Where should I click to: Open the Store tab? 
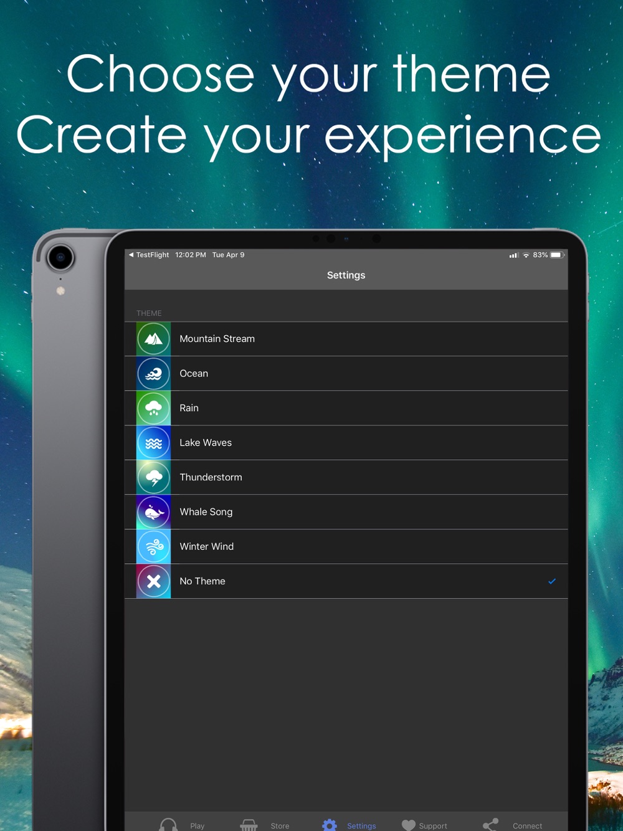(x=265, y=825)
